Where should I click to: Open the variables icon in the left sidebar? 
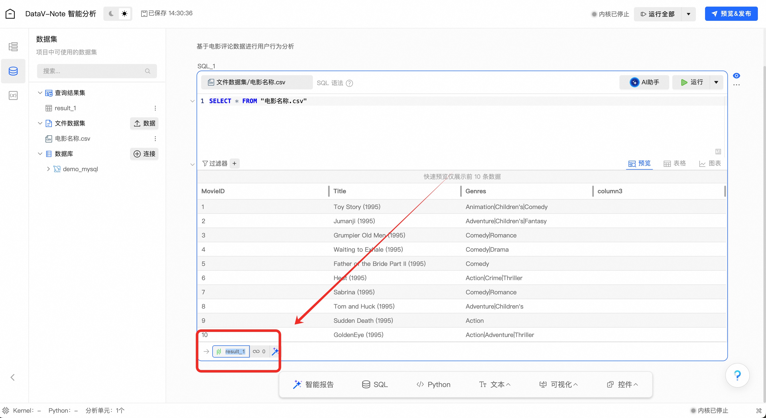click(13, 95)
